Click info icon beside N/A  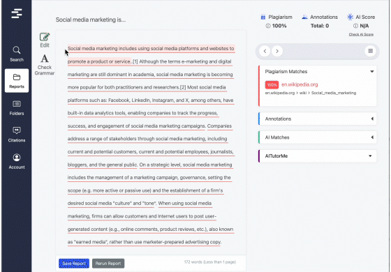[355, 26]
